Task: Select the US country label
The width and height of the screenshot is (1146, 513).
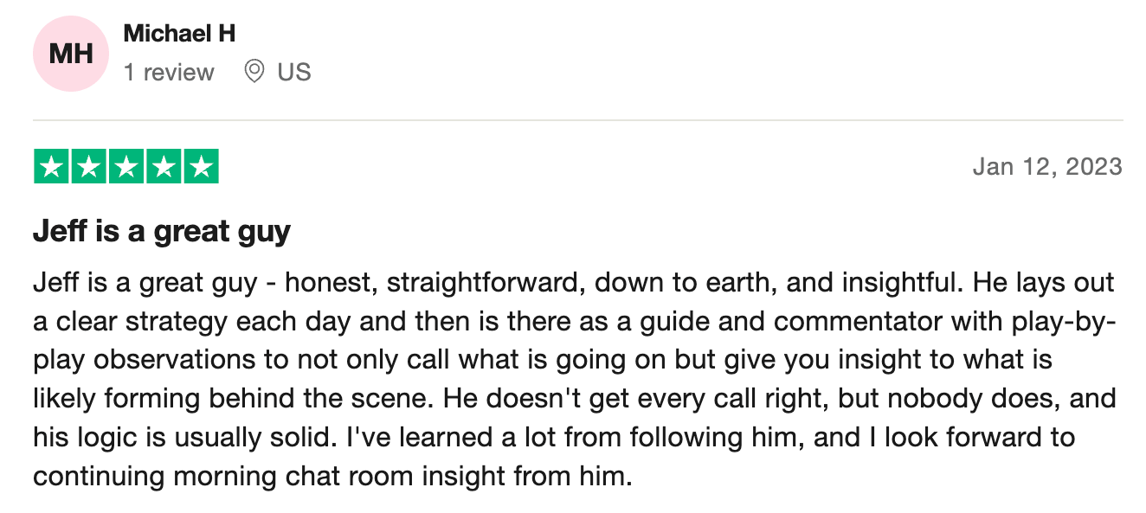Action: click(x=294, y=72)
